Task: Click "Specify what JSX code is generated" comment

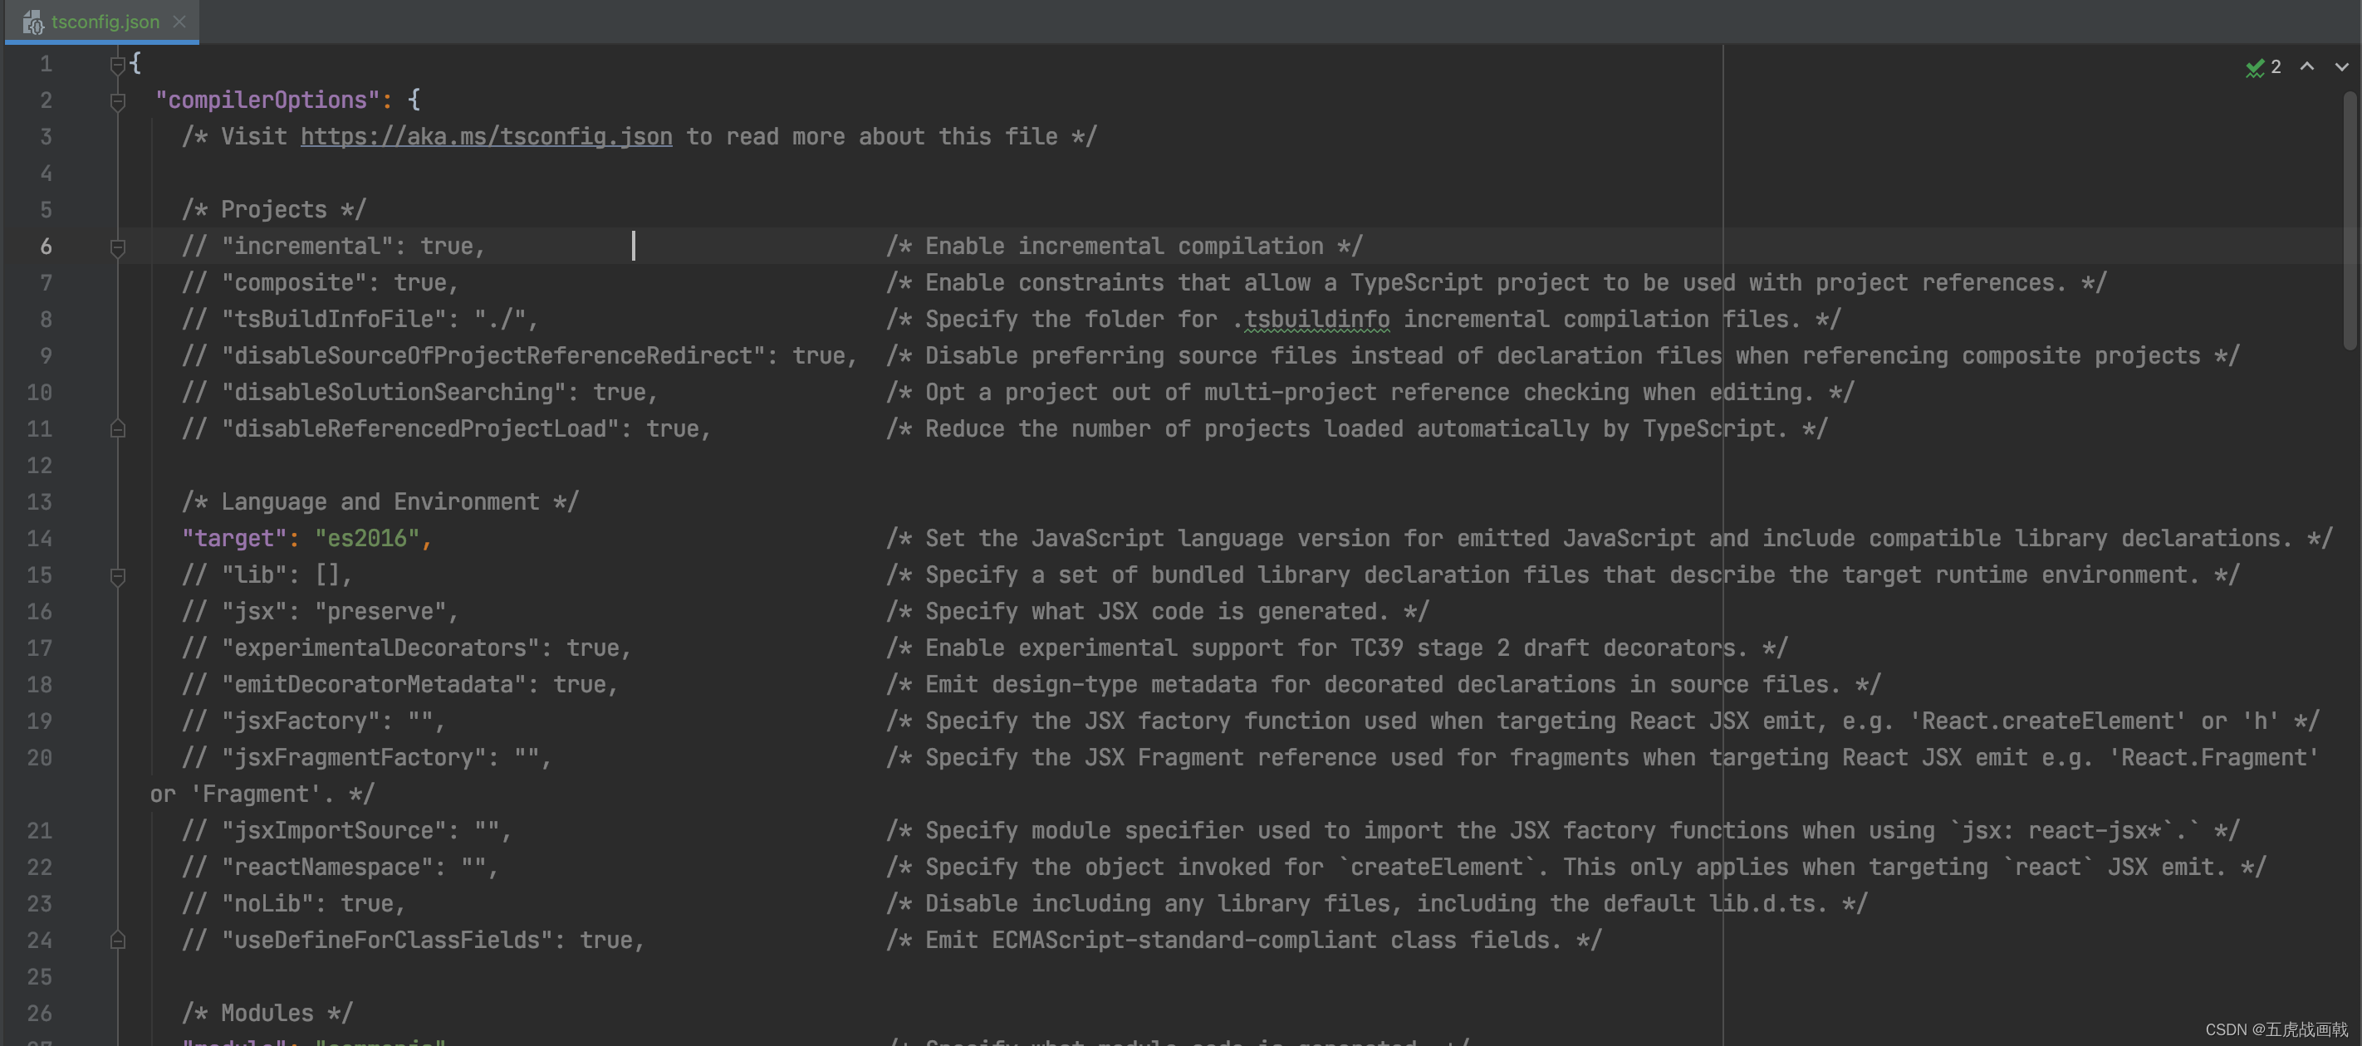Action: [x=1157, y=612]
